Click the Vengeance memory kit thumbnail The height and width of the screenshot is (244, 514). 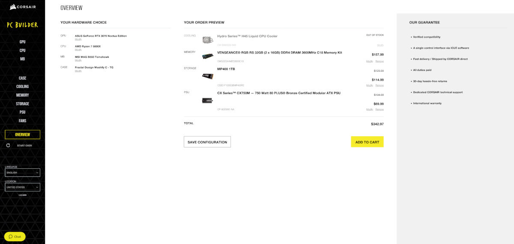click(x=208, y=56)
